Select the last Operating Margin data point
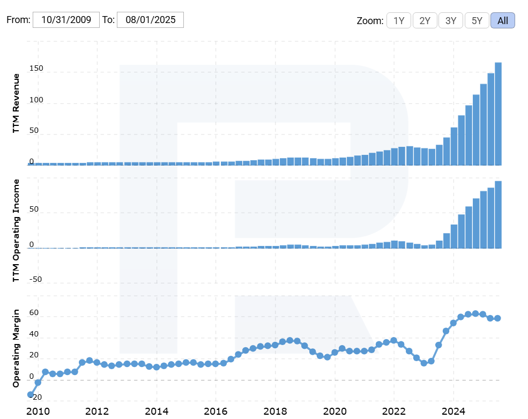This screenshot has height=419, width=528. click(497, 318)
